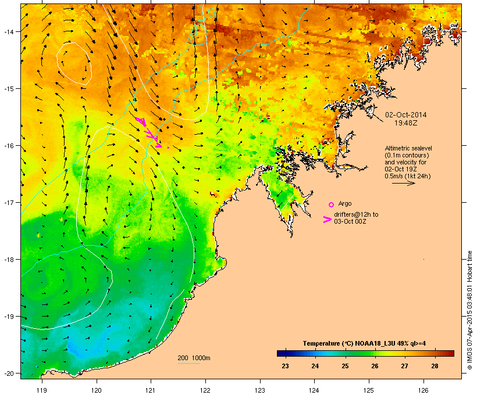477x395 pixels.
Task: Click the latitude label -14
Action: click(8, 31)
